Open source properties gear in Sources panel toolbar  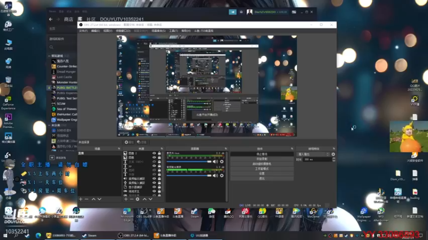click(137, 199)
